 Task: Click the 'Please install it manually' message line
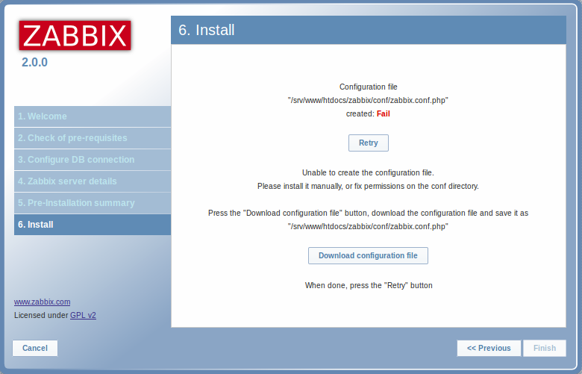368,186
